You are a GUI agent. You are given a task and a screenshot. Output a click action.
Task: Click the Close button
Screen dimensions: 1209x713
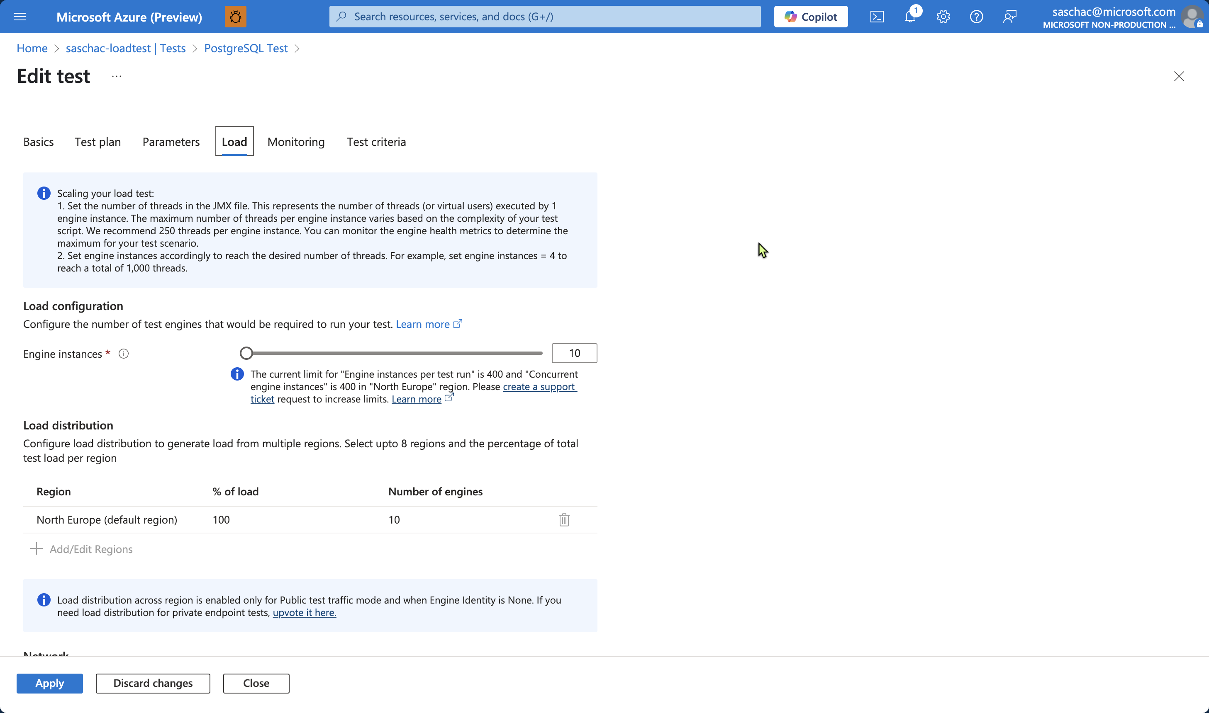tap(256, 683)
